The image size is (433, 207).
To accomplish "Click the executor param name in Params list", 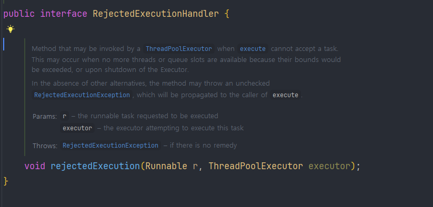I will [77, 128].
